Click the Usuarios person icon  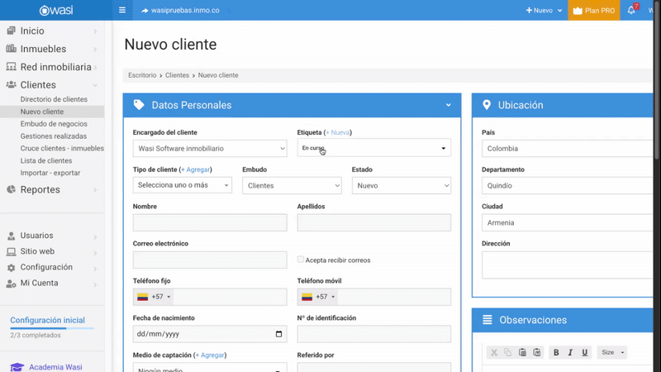(12, 236)
